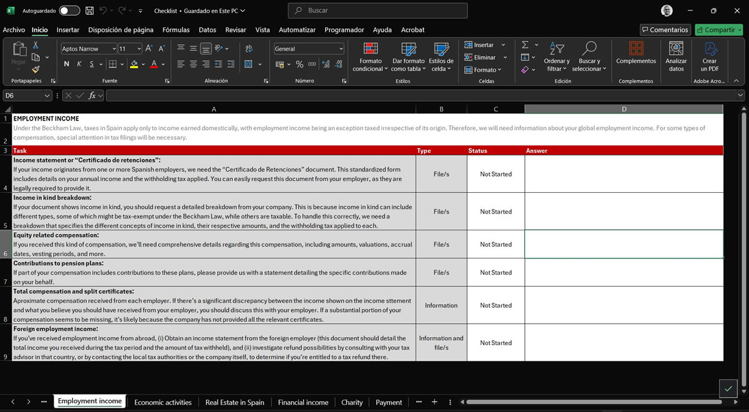The image size is (749, 412).
Task: Select the Format Painter brush
Action: click(x=36, y=69)
